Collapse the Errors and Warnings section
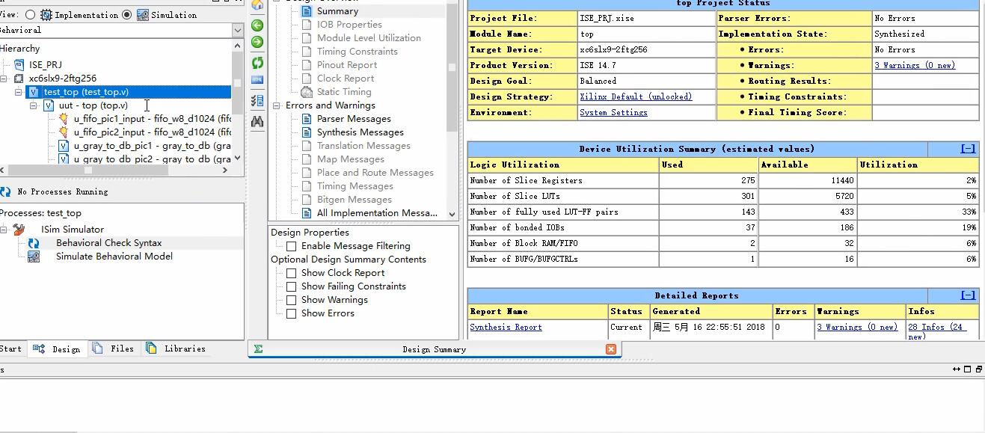Viewport: 985px width, 433px height. (x=277, y=105)
